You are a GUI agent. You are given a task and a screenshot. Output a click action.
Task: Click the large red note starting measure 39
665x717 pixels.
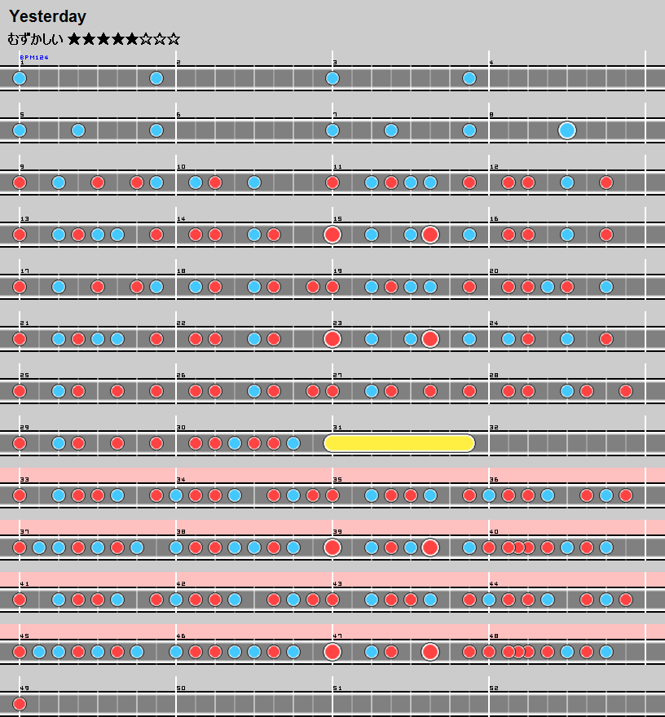click(332, 548)
